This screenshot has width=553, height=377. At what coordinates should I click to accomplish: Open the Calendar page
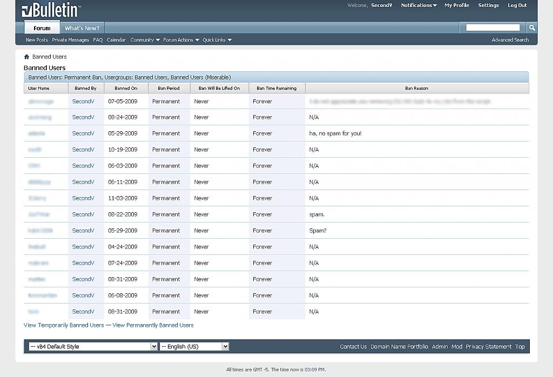click(116, 40)
